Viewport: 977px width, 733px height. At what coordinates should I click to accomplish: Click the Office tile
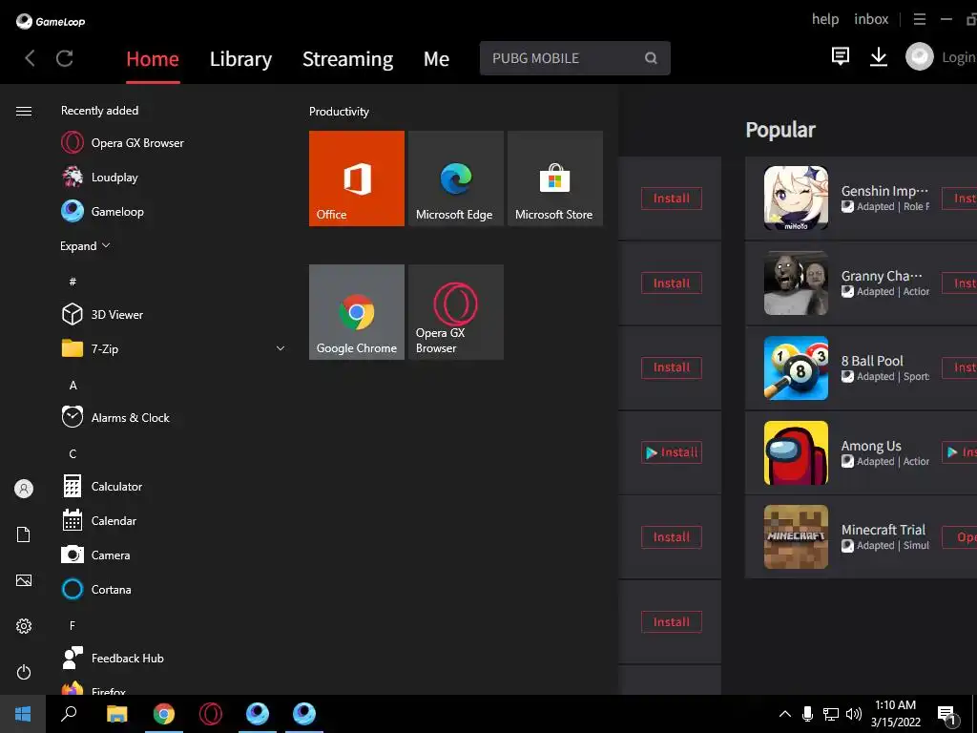357,178
